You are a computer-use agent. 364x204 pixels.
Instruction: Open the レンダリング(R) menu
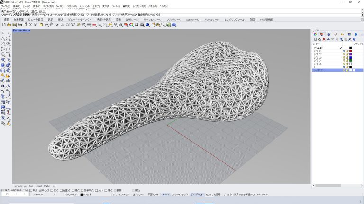[139, 6]
